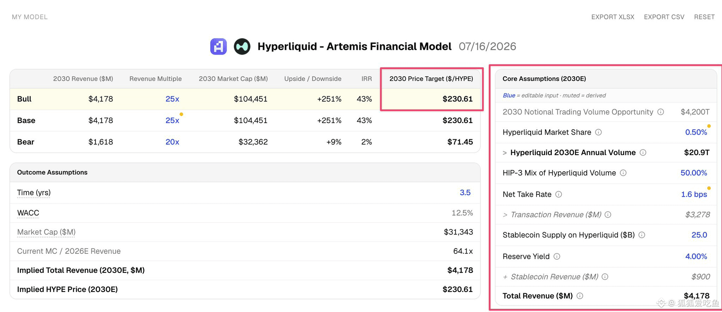Edit HIP-3 Mix value 50.00%
The height and width of the screenshot is (312, 722).
pyautogui.click(x=694, y=173)
